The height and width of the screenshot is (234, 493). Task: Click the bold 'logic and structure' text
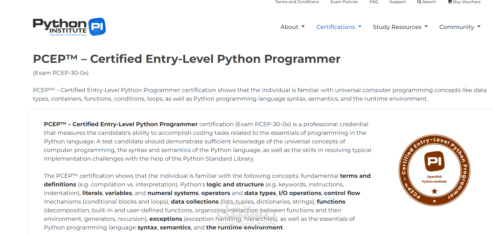click(235, 184)
